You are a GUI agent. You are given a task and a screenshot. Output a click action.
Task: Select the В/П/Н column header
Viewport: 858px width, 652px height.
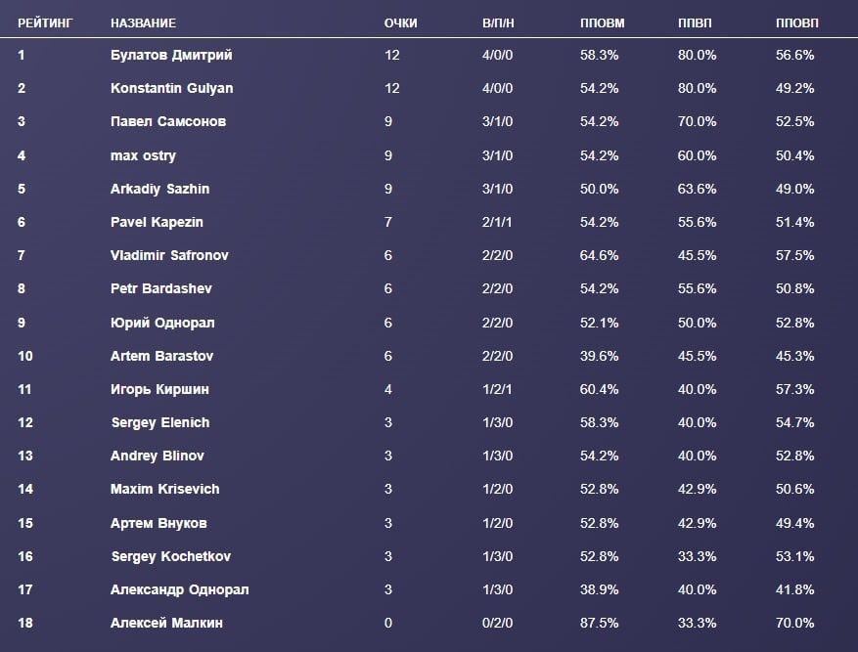[498, 22]
